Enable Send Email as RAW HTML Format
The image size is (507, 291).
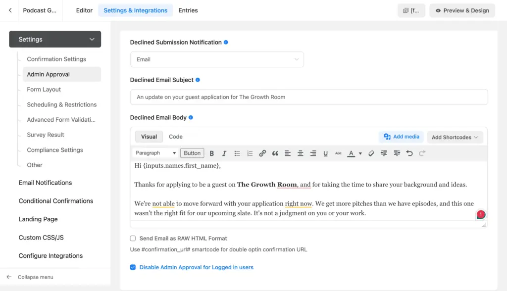tap(133, 239)
